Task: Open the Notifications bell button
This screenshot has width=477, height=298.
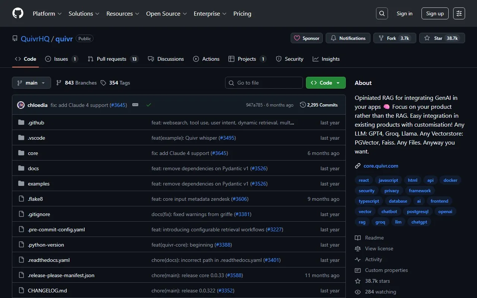Action: pyautogui.click(x=348, y=38)
